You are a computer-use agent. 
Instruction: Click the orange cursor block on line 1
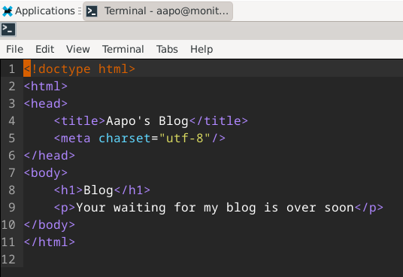pyautogui.click(x=27, y=68)
